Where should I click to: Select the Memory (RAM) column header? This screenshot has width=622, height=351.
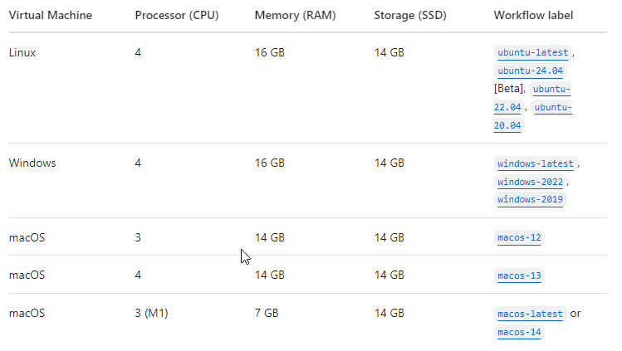292,16
